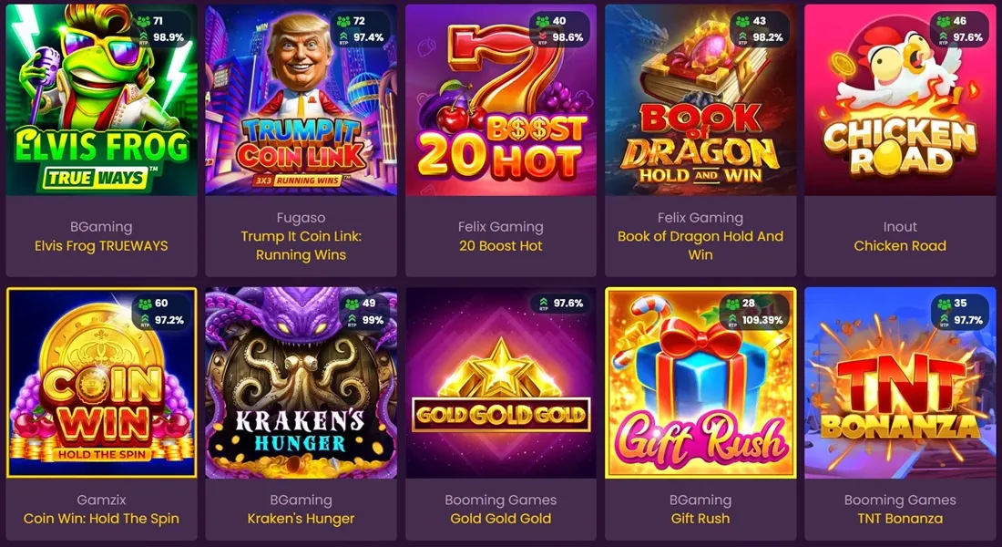
Task: Open Book of Dragon Hold and Win thumbnail
Action: (x=700, y=99)
